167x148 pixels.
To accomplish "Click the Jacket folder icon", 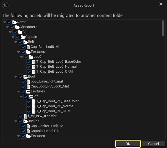I will click(x=25, y=121).
